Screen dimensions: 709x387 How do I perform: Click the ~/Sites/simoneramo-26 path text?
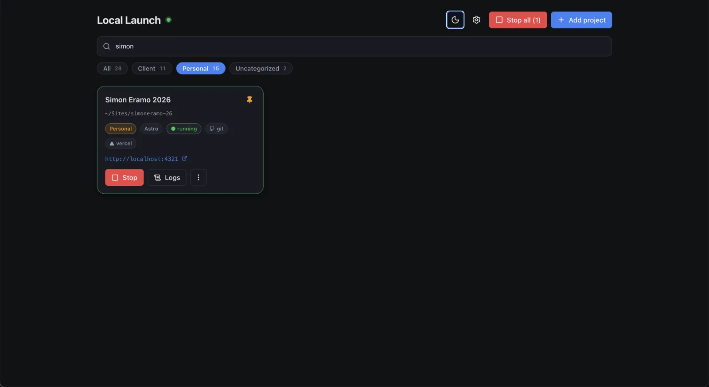pos(139,113)
